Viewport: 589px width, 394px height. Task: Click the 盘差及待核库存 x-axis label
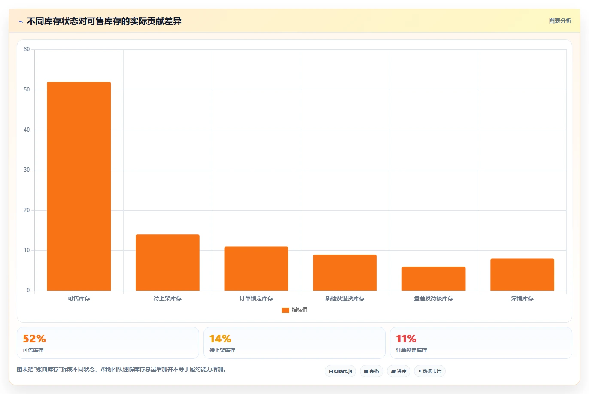[434, 298]
